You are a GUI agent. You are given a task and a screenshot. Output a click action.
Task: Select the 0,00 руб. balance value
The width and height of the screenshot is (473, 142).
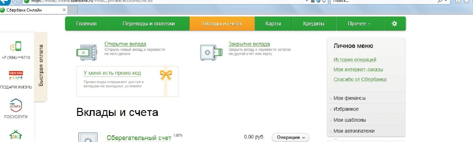pyautogui.click(x=254, y=137)
